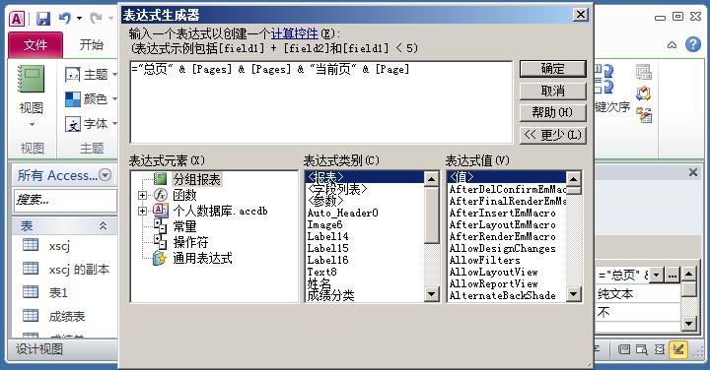
Task: Select <字段列表> in expression categories
Action: [365, 188]
